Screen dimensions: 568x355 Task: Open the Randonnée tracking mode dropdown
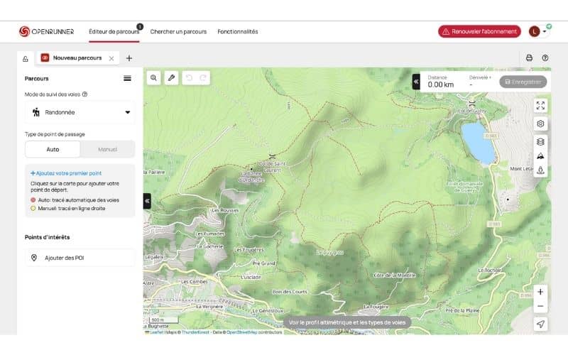point(80,112)
